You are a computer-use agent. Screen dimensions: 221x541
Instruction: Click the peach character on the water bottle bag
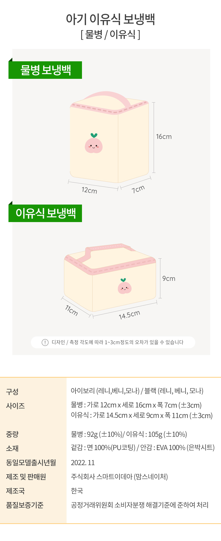point(94,146)
